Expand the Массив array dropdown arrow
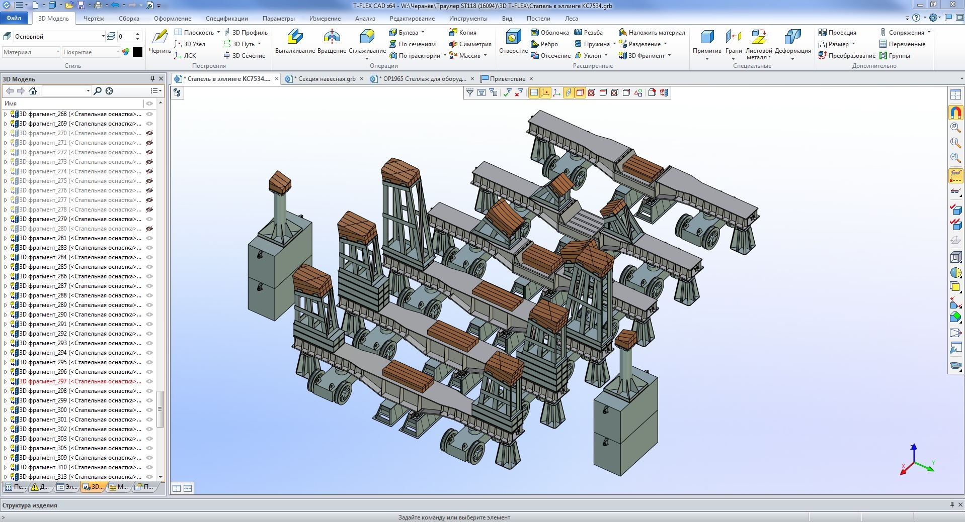Screen dimensions: 965x522 tap(485, 55)
